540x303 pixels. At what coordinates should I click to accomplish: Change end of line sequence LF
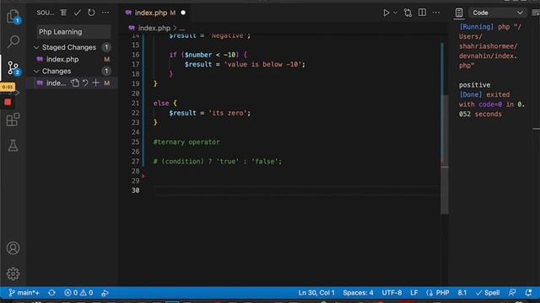coord(414,293)
